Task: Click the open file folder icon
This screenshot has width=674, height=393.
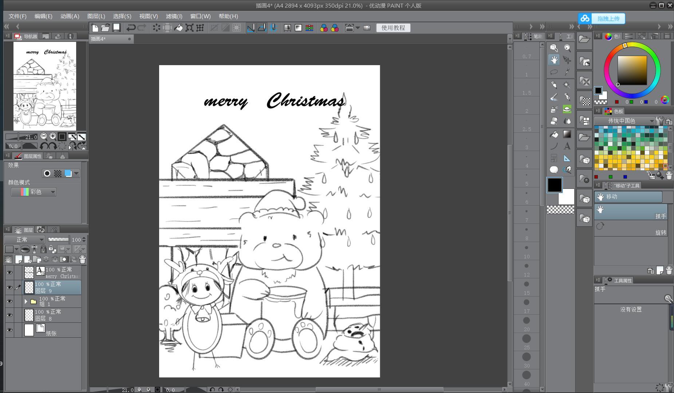Action: click(106, 28)
